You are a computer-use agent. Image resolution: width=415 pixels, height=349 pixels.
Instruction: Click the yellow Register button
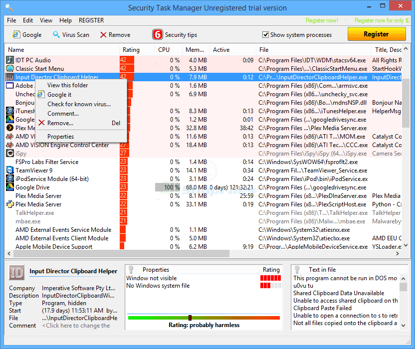click(377, 34)
